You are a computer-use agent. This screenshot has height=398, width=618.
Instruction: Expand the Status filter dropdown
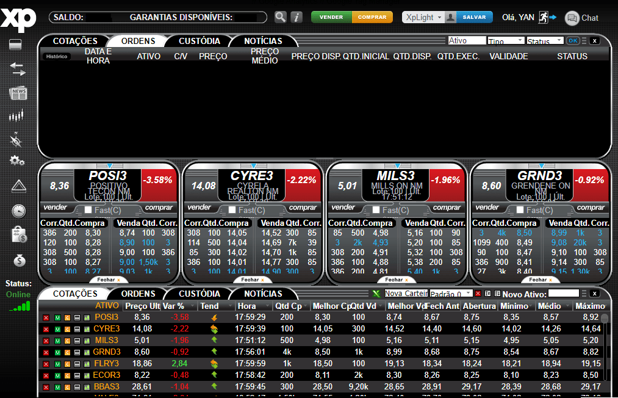pos(545,40)
